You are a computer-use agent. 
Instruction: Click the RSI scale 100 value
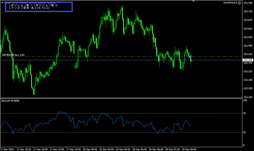[x=245, y=100]
